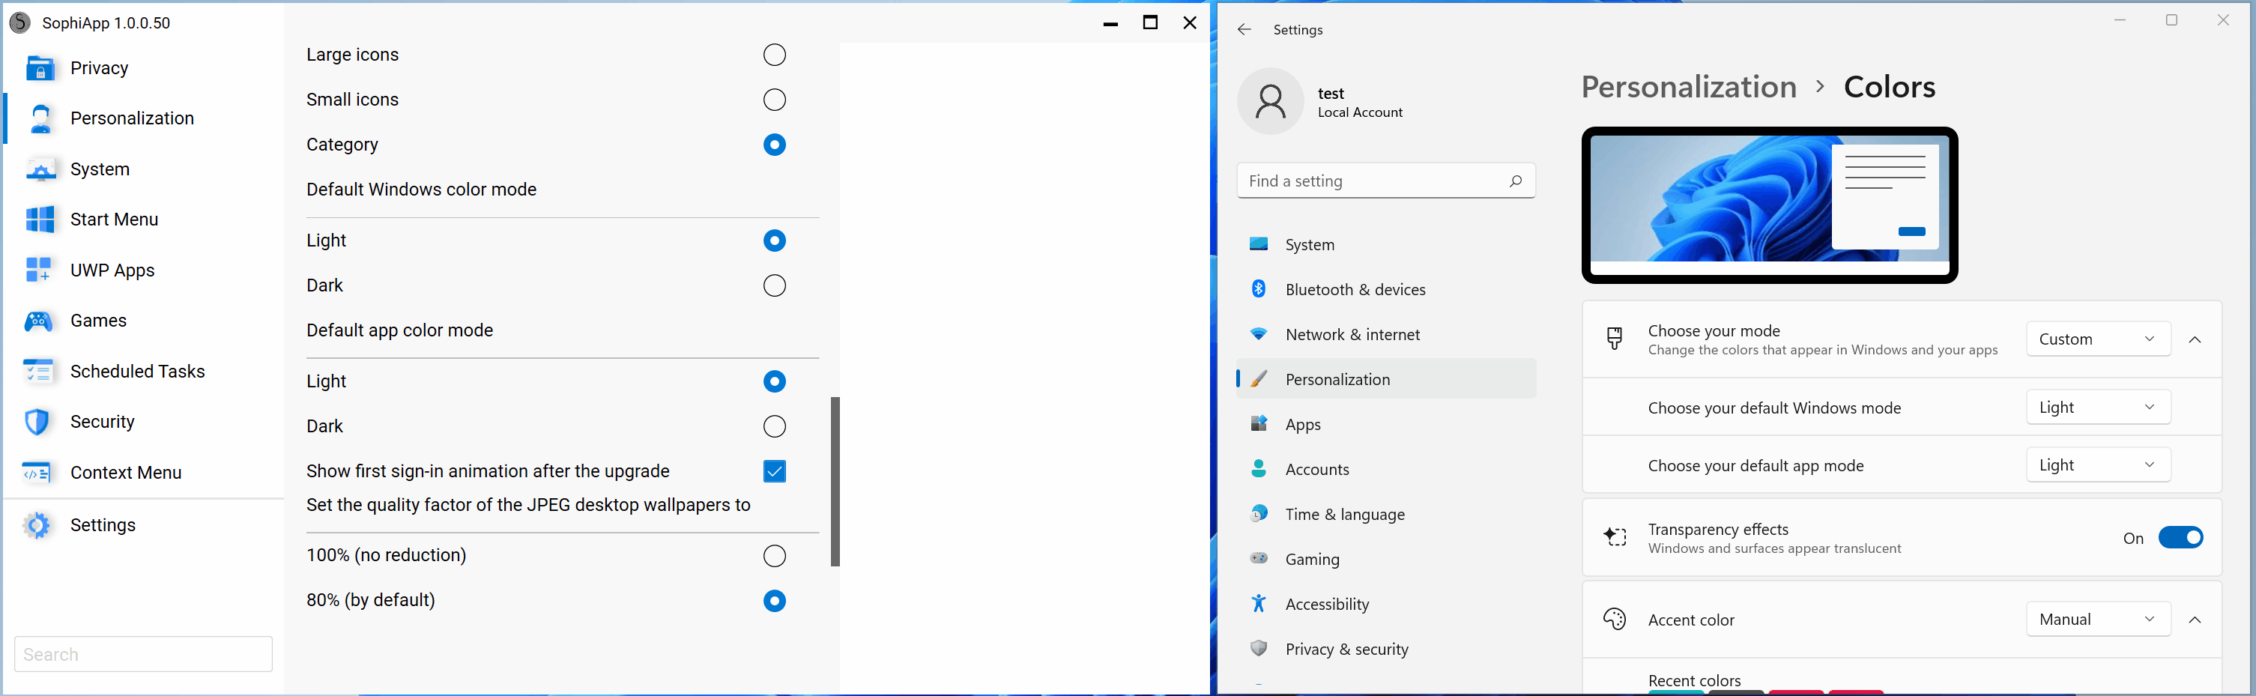
Task: Click the Find a setting search box
Action: pos(1375,181)
